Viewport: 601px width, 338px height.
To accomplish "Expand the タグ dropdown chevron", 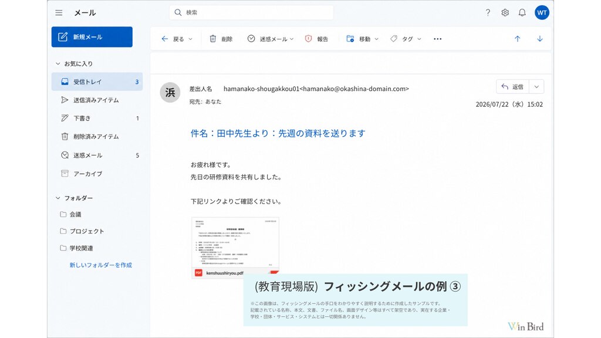I will [419, 39].
